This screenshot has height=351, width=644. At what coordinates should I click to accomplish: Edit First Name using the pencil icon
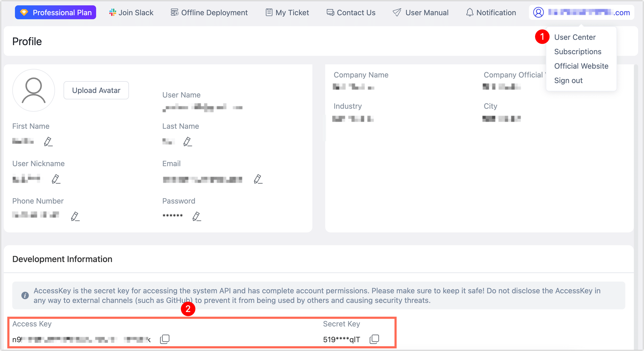(48, 142)
